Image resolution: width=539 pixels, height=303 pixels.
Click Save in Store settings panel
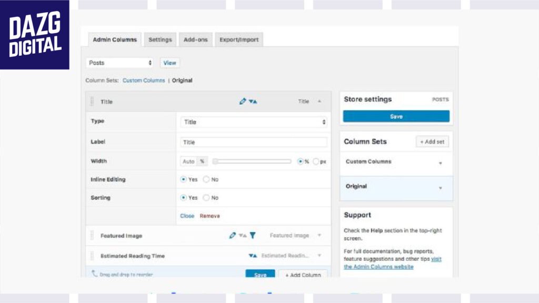pos(396,116)
